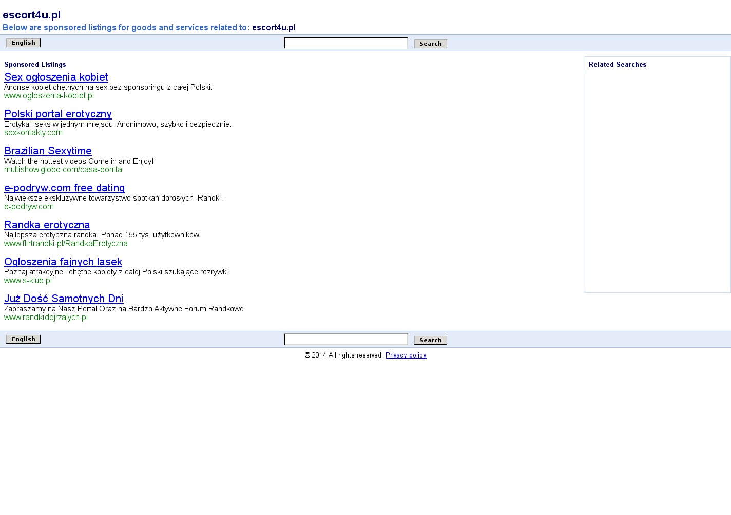Click the multishow.globo.com/casa-bonita URL
The image size is (731, 515).
click(63, 170)
